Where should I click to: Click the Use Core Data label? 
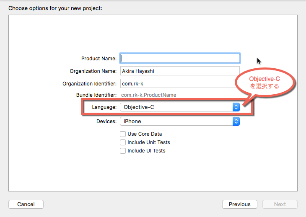click(145, 134)
